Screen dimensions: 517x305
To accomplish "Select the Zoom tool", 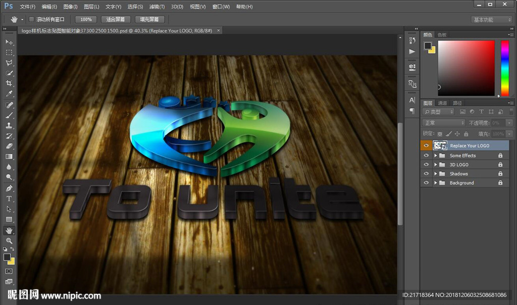I will click(9, 241).
